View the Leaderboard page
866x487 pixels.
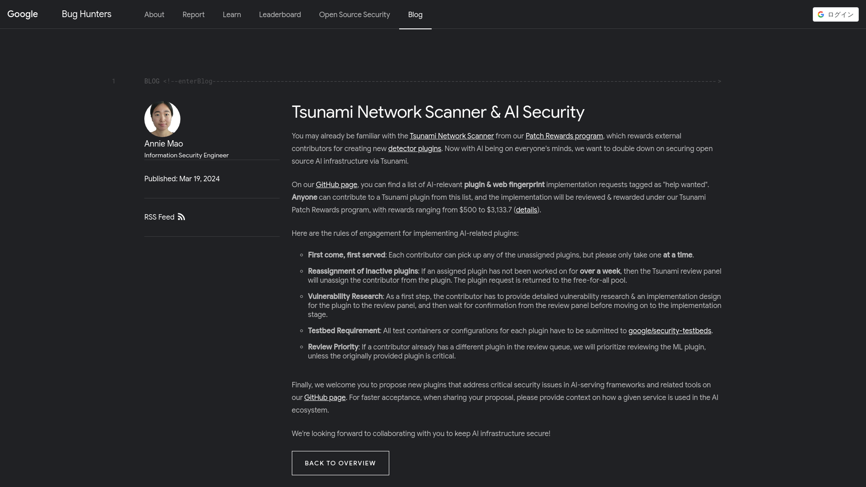click(280, 14)
